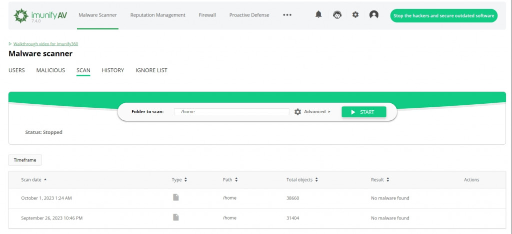Click play icon of walkthrough video link
The height and width of the screenshot is (234, 512).
(x=10, y=44)
